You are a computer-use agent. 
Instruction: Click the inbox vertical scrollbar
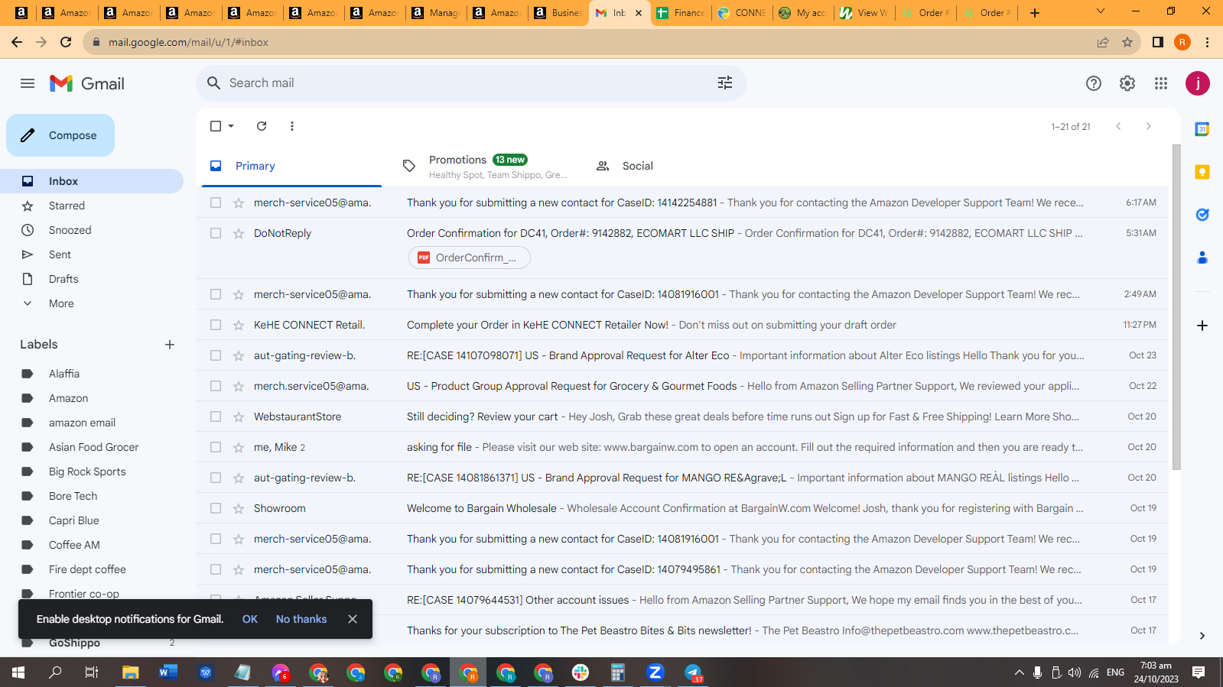1176,307
